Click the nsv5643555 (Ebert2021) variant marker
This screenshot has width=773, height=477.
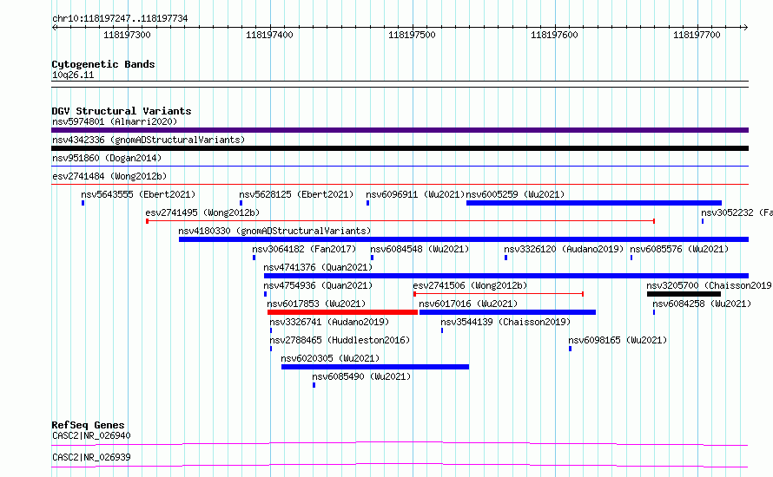click(83, 203)
